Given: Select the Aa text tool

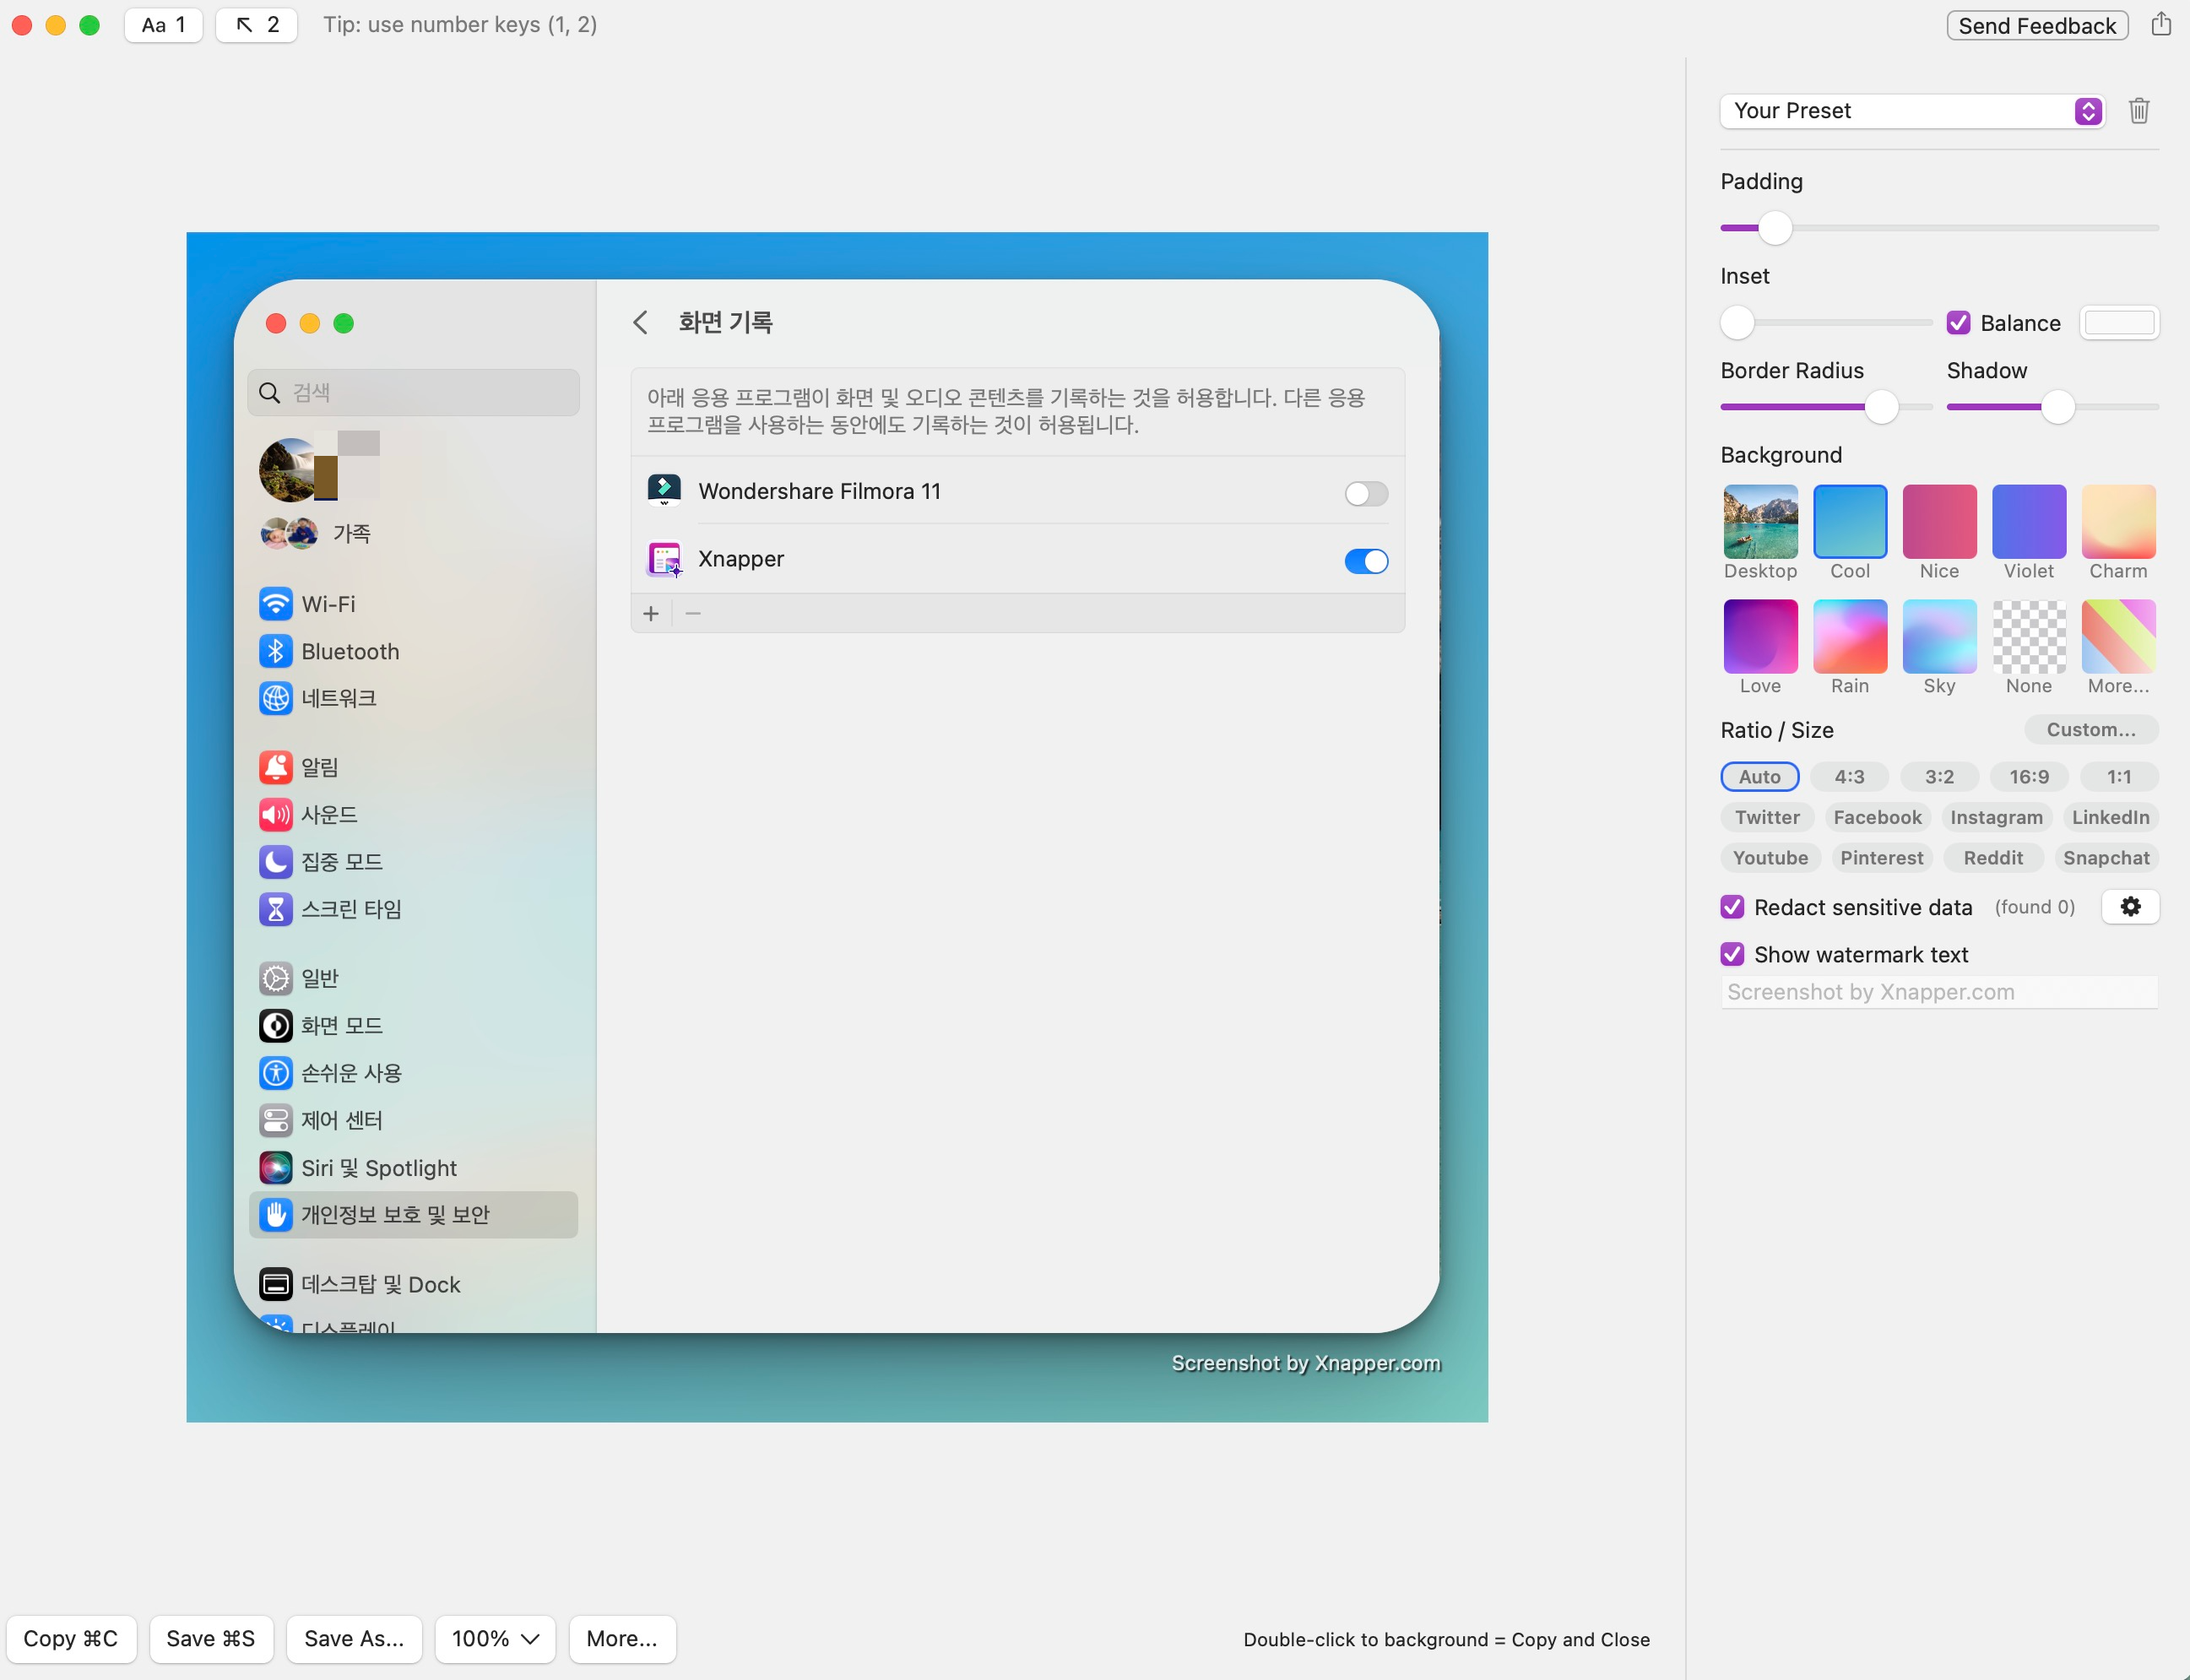Looking at the screenshot, I should click(x=163, y=25).
